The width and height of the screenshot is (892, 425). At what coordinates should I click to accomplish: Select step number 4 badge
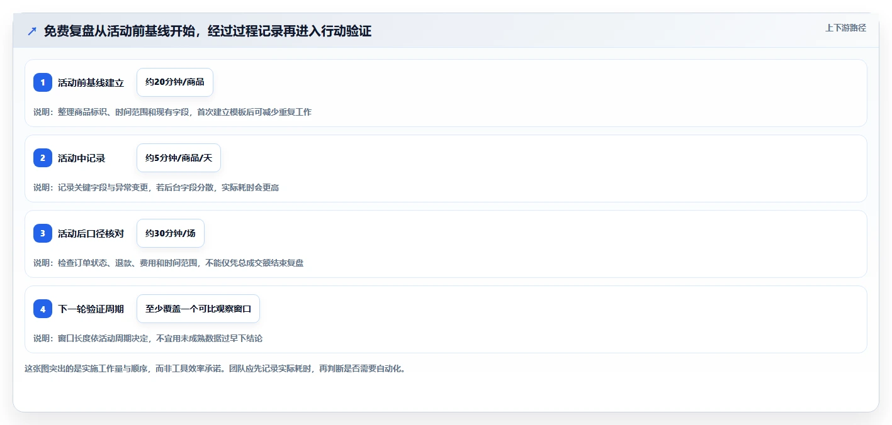[x=43, y=309]
